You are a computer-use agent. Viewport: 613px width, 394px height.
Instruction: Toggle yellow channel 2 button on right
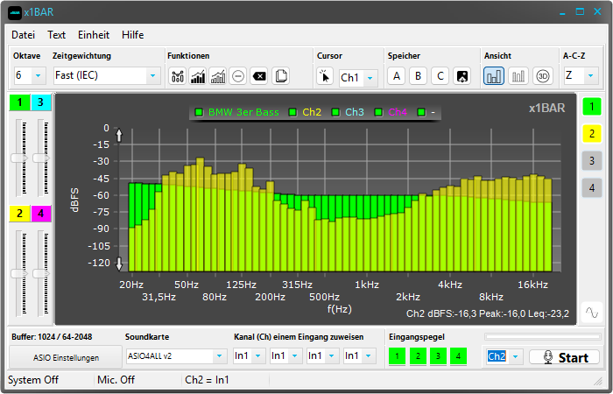coord(592,134)
